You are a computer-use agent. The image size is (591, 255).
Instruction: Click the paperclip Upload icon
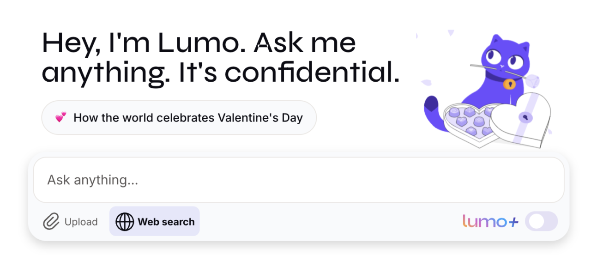[x=51, y=222]
